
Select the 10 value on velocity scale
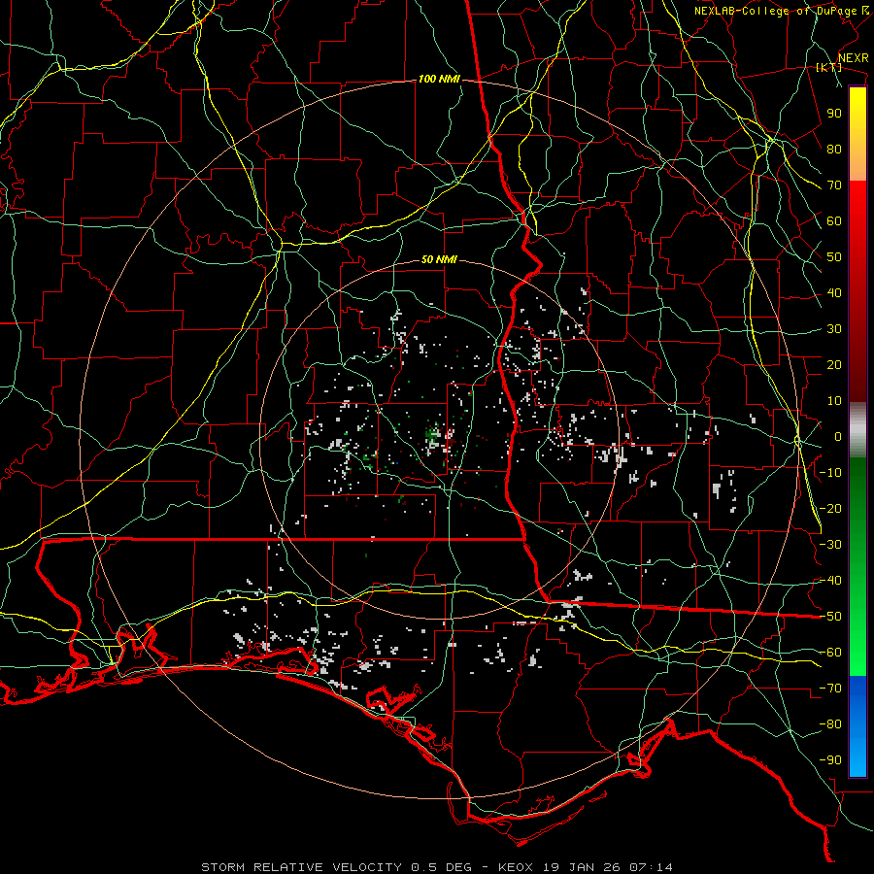point(834,401)
